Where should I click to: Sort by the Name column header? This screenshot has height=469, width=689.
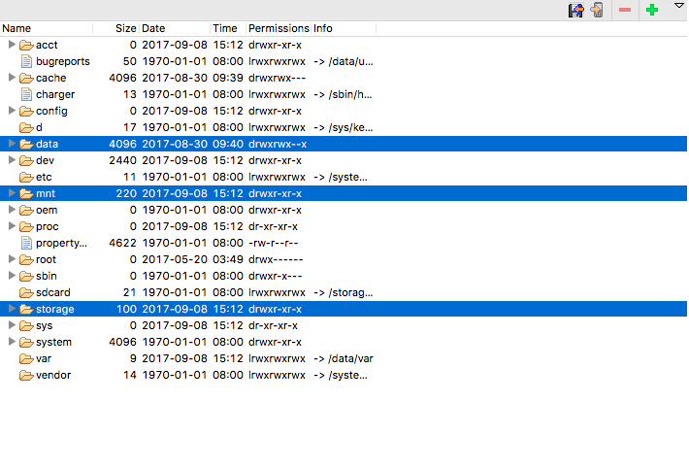[17, 28]
